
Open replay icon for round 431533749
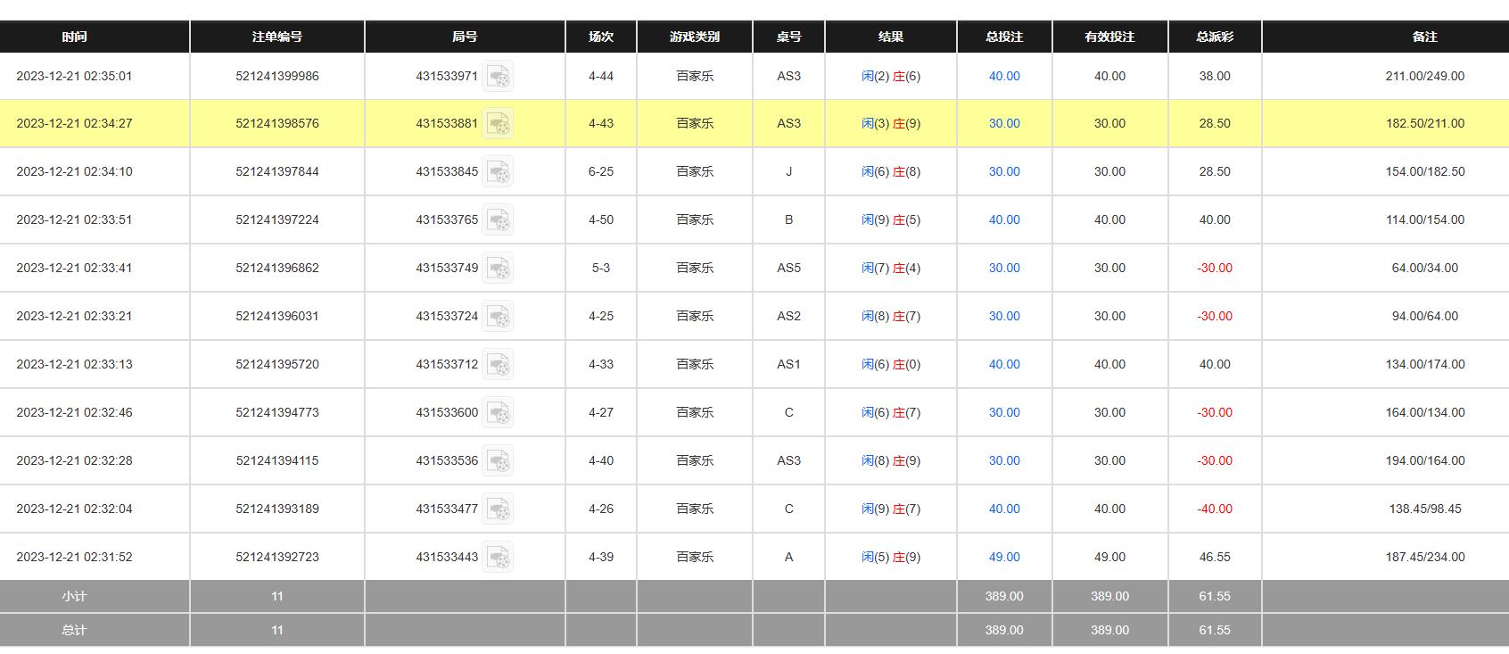[498, 269]
